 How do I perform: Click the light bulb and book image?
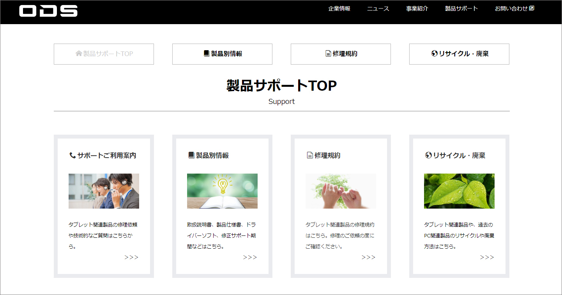point(222,191)
